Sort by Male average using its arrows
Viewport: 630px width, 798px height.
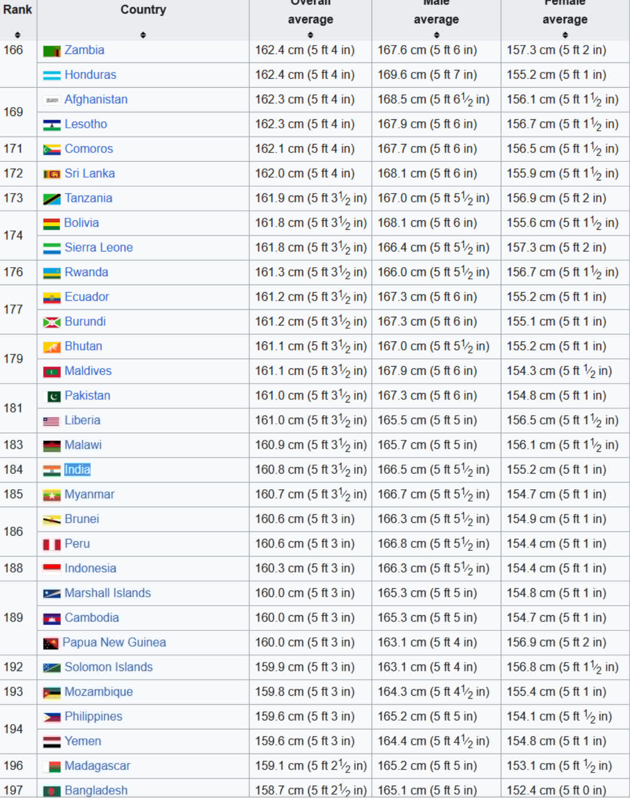[436, 35]
